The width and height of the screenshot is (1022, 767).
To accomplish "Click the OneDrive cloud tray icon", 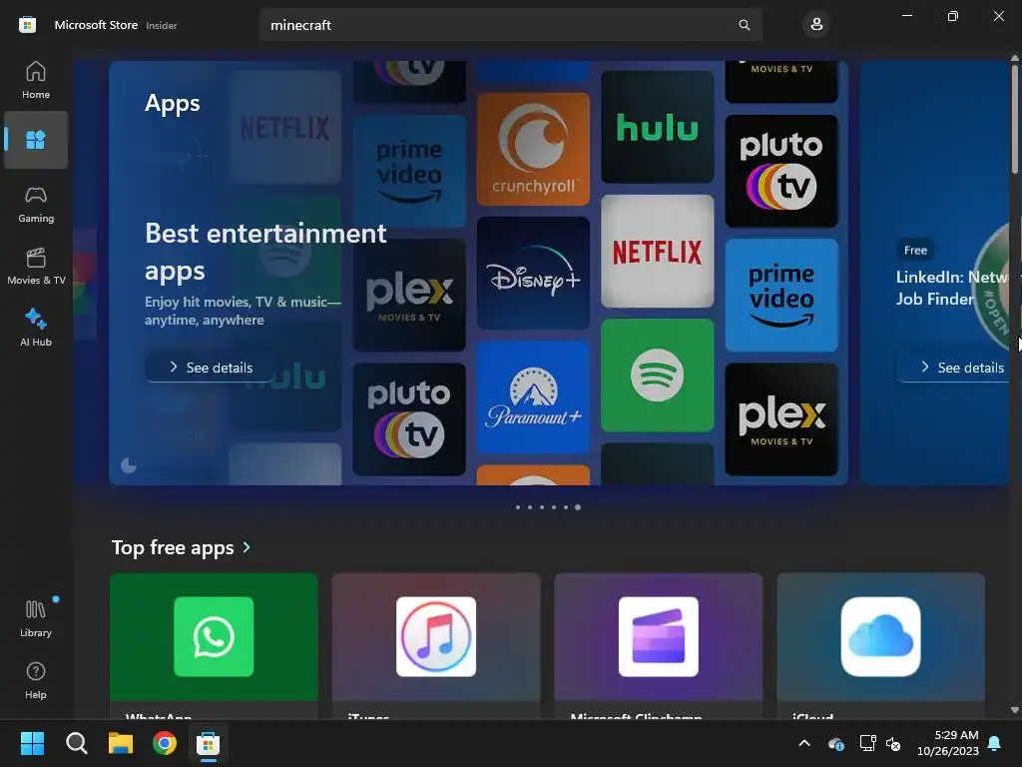I will coord(836,743).
